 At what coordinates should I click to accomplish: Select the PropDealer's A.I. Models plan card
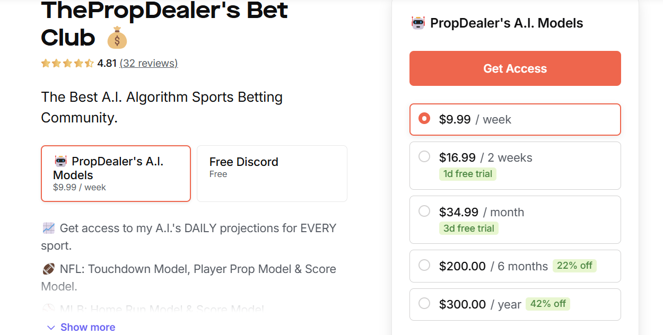point(116,173)
